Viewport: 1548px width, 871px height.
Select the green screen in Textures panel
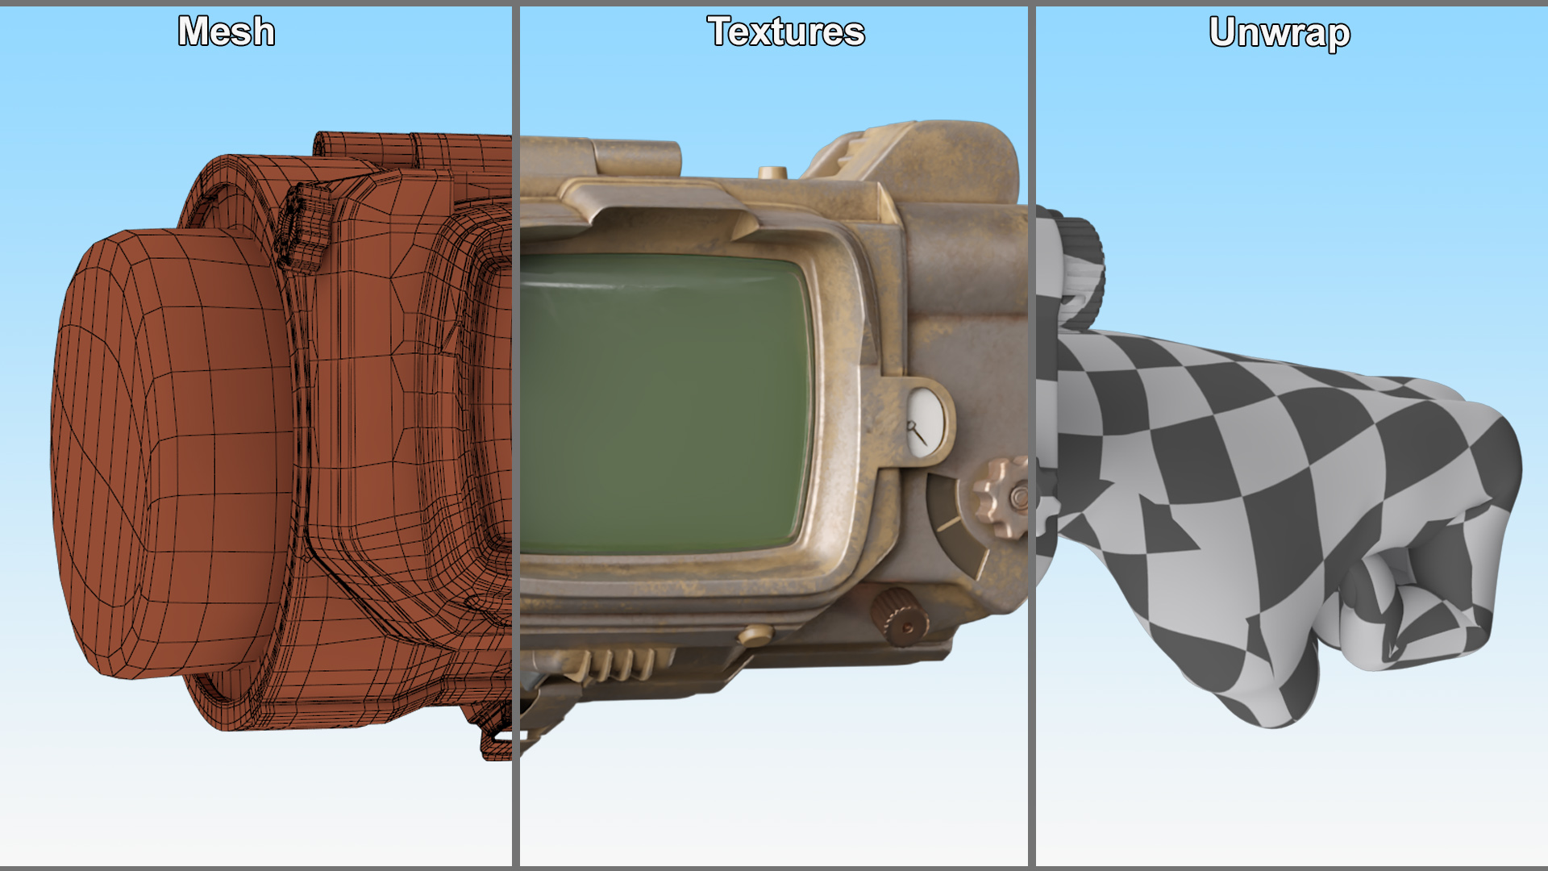[665, 403]
